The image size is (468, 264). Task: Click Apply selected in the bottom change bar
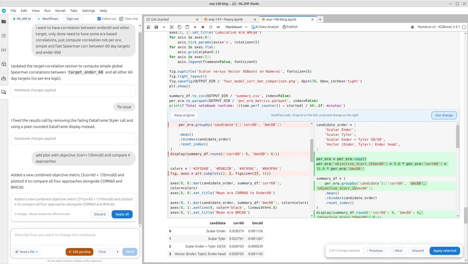445,251
